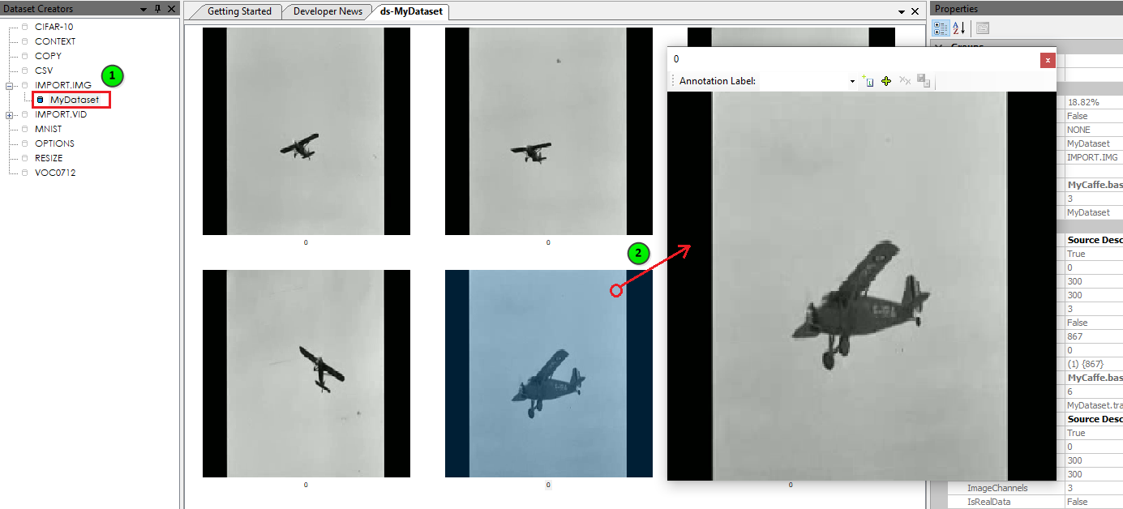Image resolution: width=1123 pixels, height=509 pixels.
Task: Switch to the Getting Started tab
Action: pos(238,11)
